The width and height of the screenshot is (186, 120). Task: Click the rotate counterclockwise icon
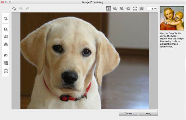[6, 37]
